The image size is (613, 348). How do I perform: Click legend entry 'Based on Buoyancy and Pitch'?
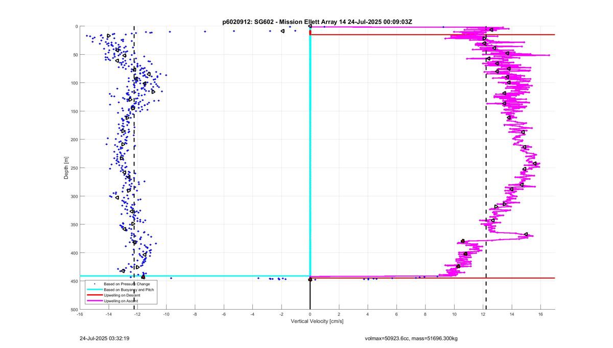(x=129, y=289)
